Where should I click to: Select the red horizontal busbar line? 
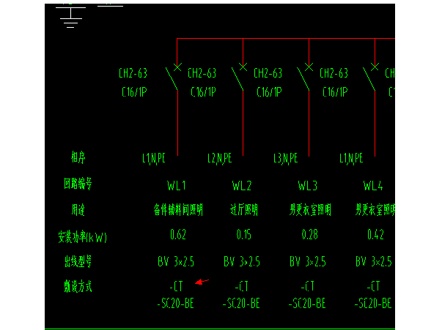tap(286, 38)
